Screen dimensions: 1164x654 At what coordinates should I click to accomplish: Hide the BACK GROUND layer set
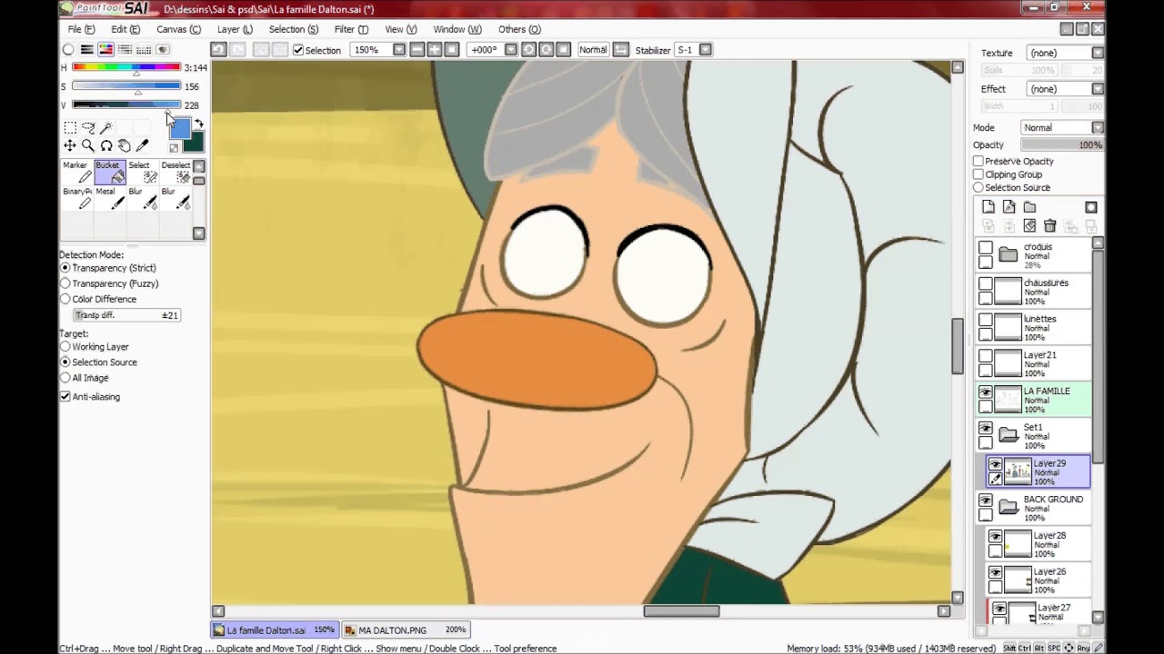click(986, 500)
